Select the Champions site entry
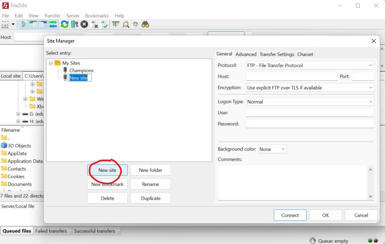The height and width of the screenshot is (244, 385). pos(81,70)
